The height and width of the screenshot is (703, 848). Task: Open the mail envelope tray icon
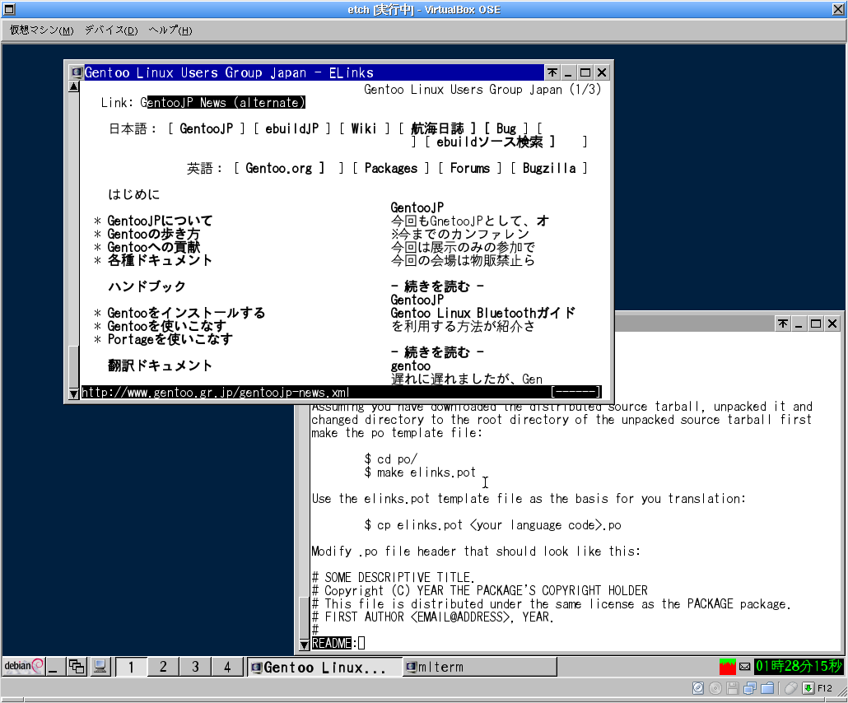tap(745, 667)
